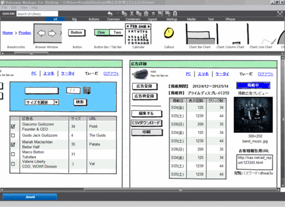Switch to the Buttons library tab
This screenshot has height=207, width=285.
coord(94,19)
